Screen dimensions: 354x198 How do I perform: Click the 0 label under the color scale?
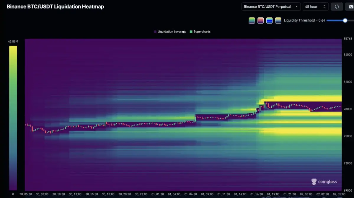click(x=13, y=194)
